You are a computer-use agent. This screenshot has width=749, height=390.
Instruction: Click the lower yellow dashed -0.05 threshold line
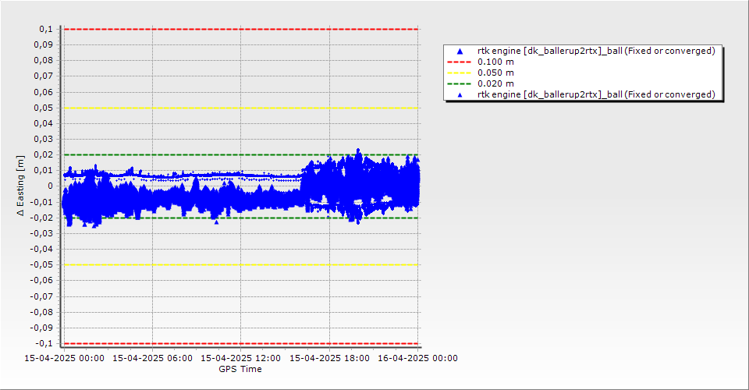241,265
